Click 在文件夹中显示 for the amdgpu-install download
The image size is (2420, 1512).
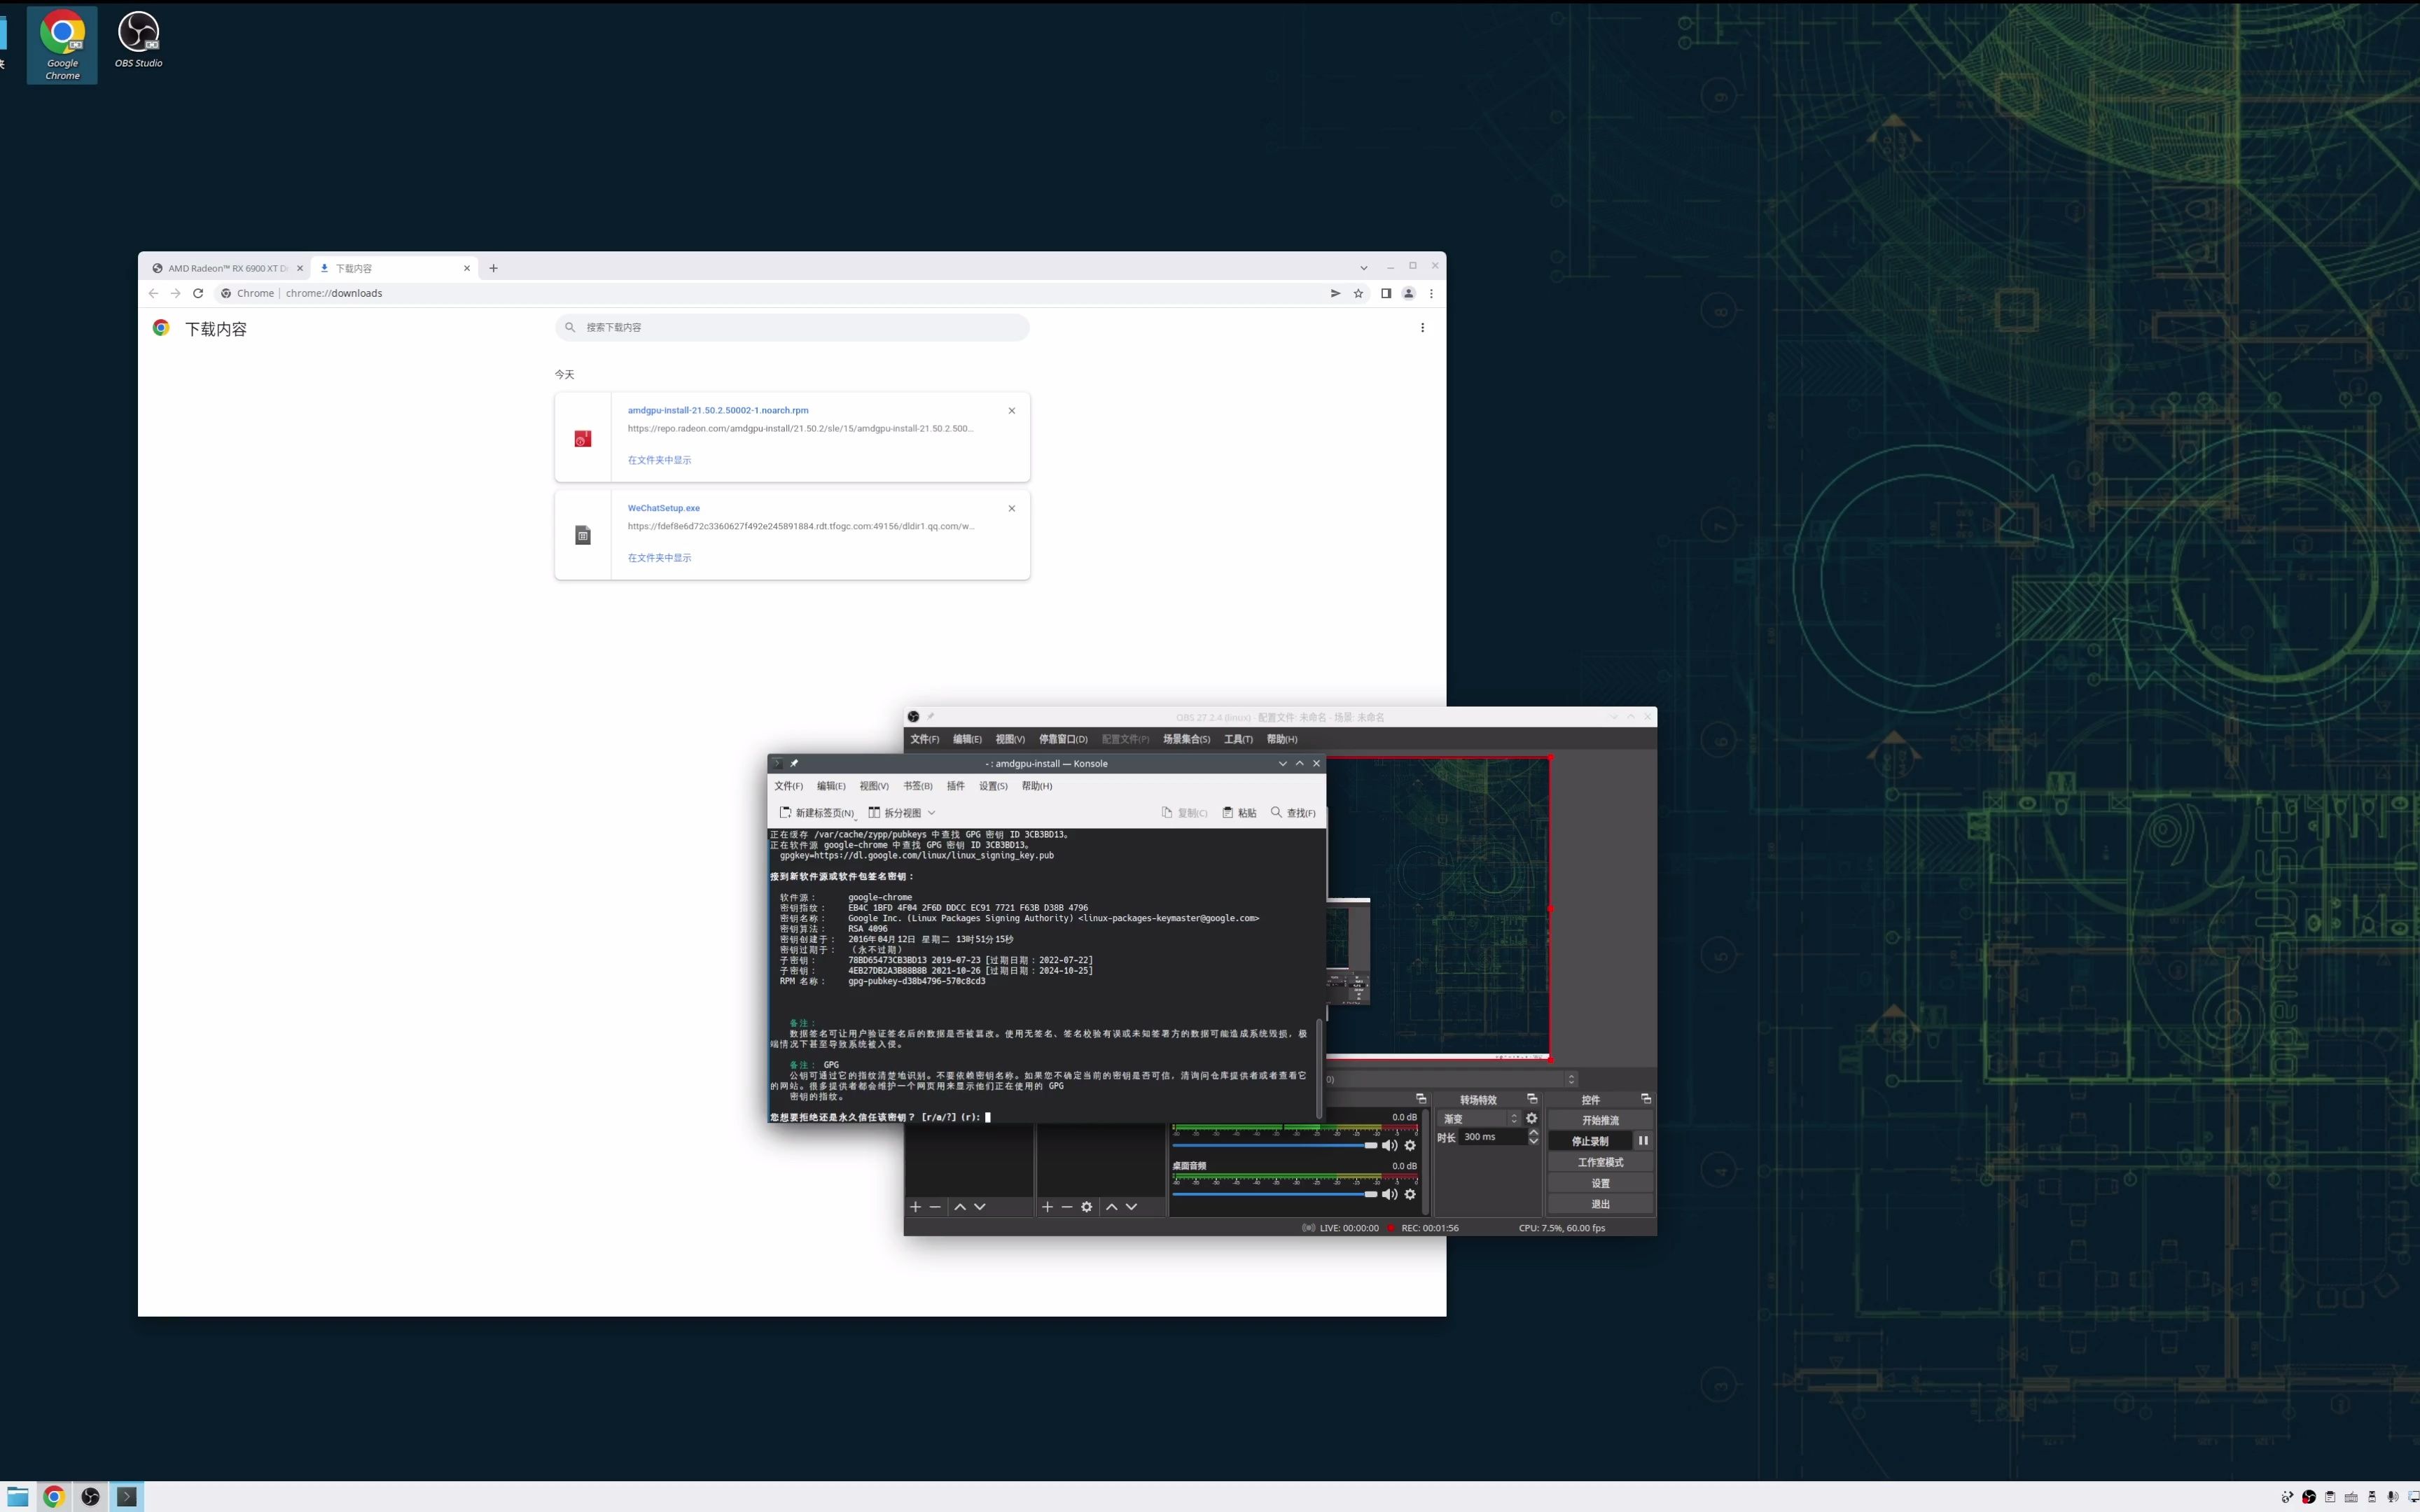pos(659,460)
